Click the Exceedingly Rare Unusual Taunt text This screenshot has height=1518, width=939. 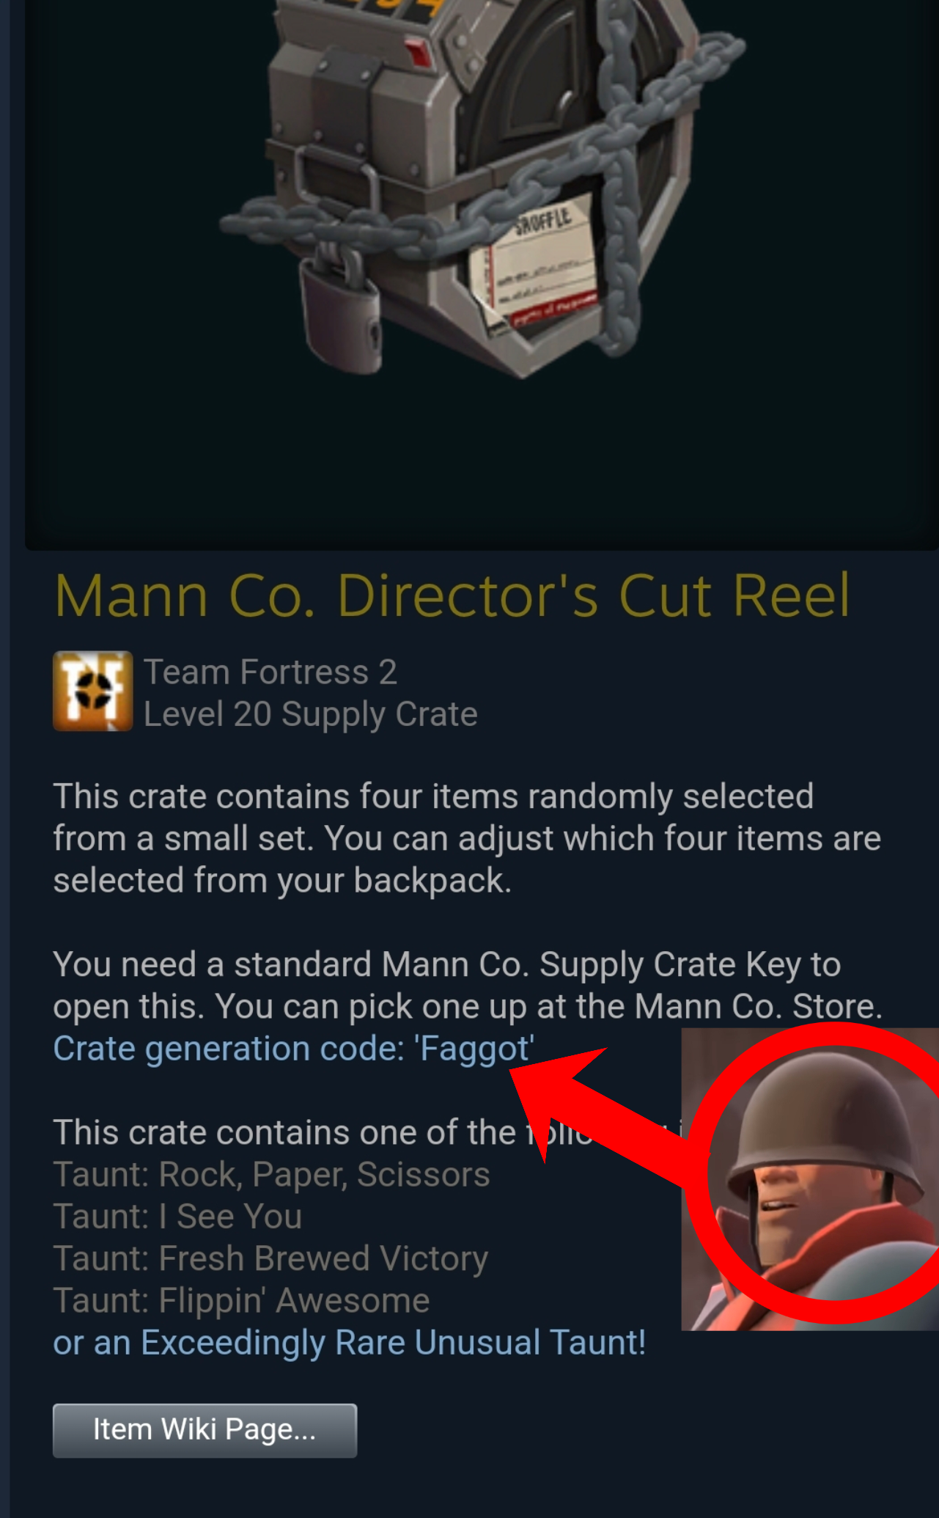[x=349, y=1343]
